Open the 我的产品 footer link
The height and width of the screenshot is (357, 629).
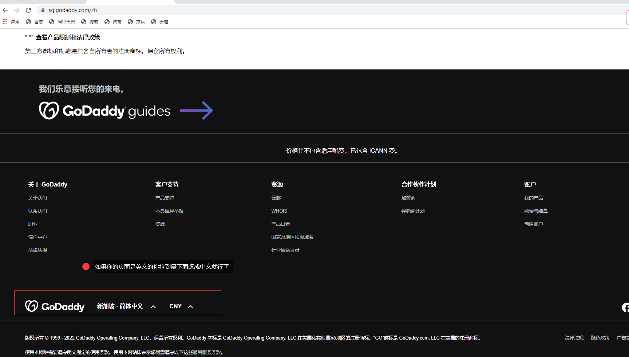point(534,198)
